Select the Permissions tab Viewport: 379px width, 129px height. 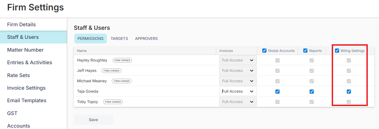(x=90, y=39)
